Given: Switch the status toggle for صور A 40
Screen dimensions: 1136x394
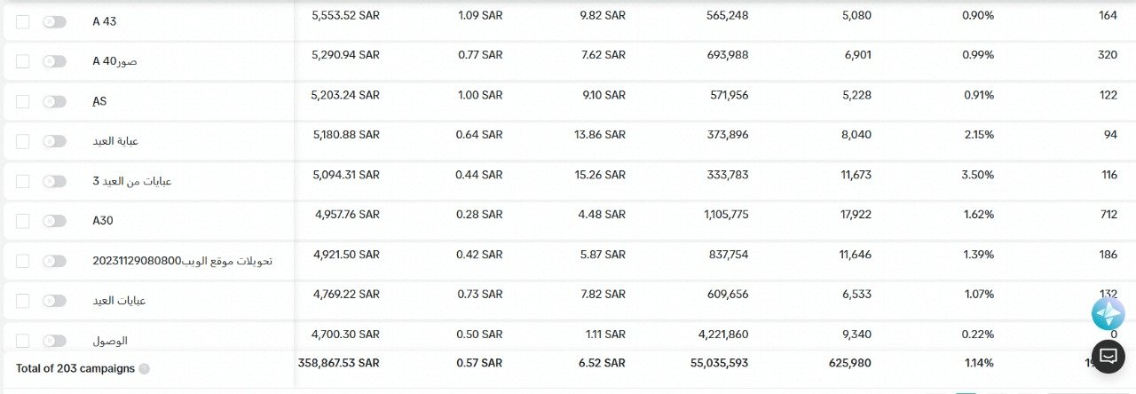Looking at the screenshot, I should point(54,61).
